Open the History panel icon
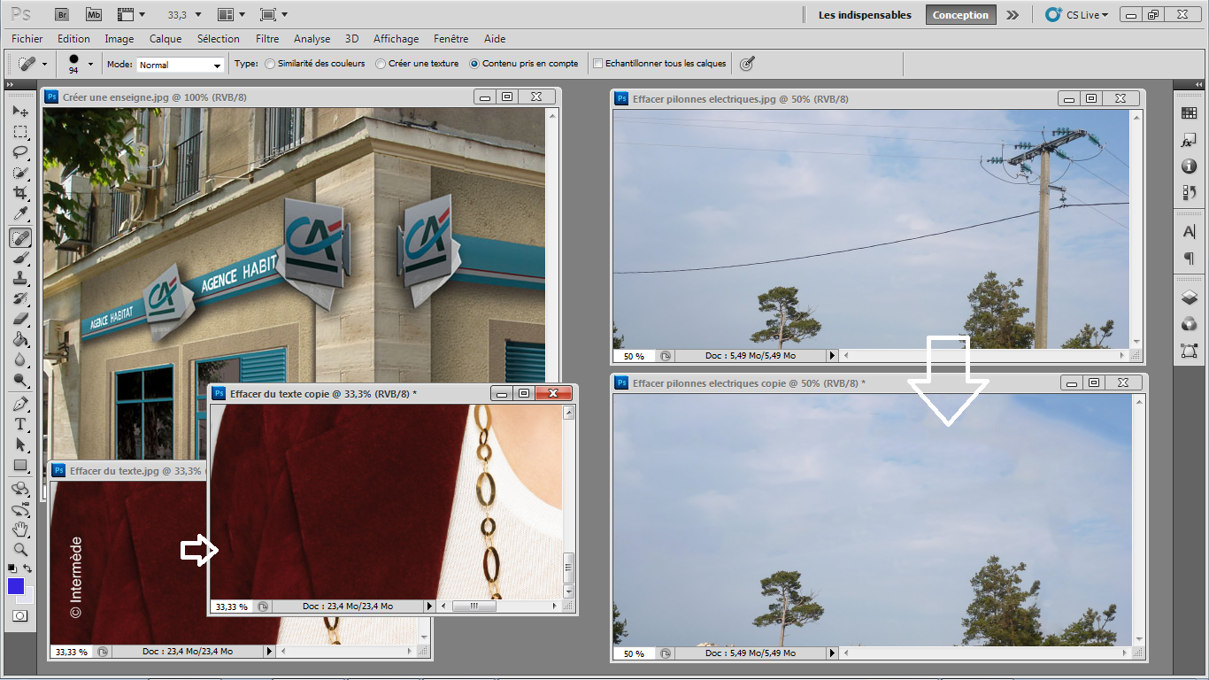This screenshot has width=1209, height=680. tap(1189, 192)
